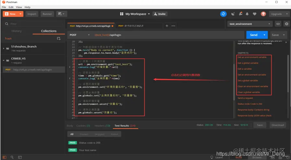Click the blue Send button

coord(253,35)
